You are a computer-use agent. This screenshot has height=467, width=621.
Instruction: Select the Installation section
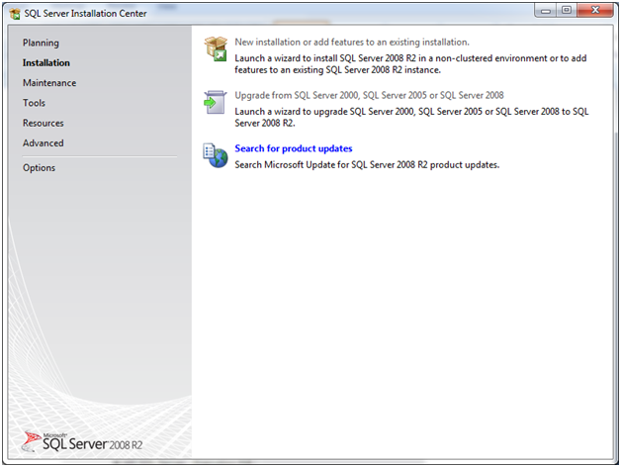point(45,62)
